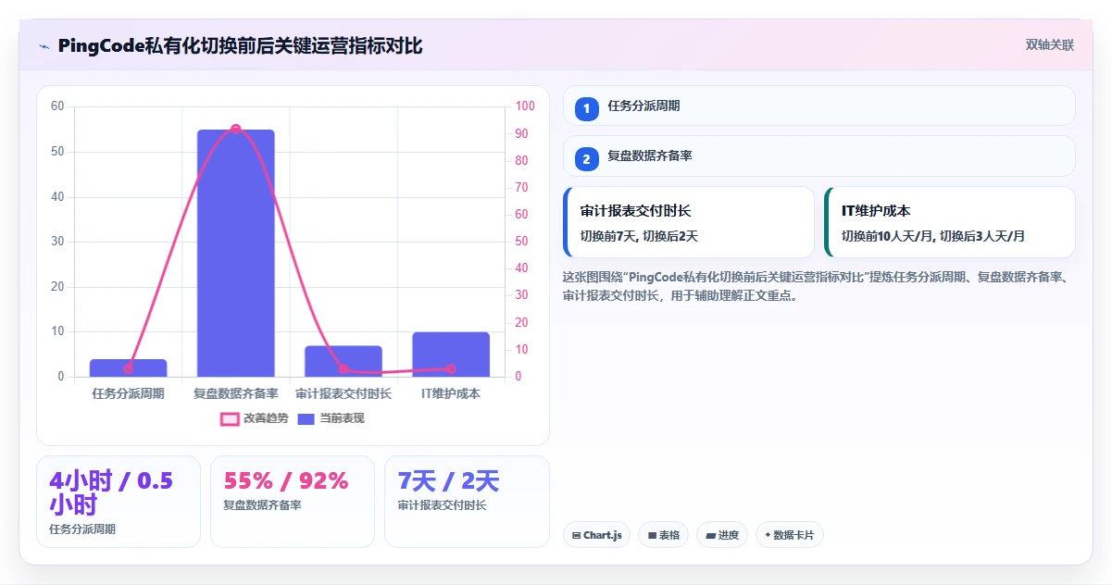Click the number 1 badge for 任务分派周期
Image resolution: width=1112 pixels, height=585 pixels.
(x=586, y=108)
